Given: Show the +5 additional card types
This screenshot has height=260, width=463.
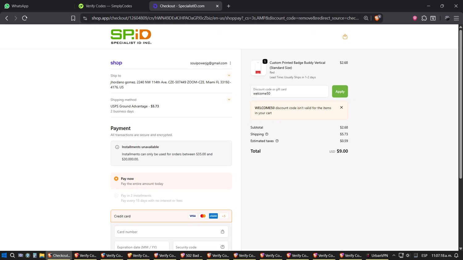Looking at the screenshot, I should (224, 216).
